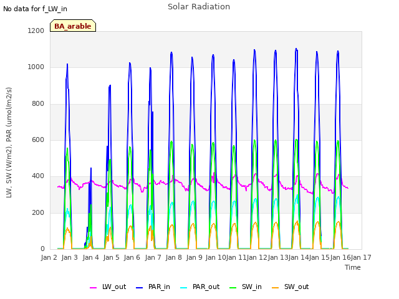The image size is (399, 299).
Task: Toggle SW_in series in legend
Action: coord(246,287)
